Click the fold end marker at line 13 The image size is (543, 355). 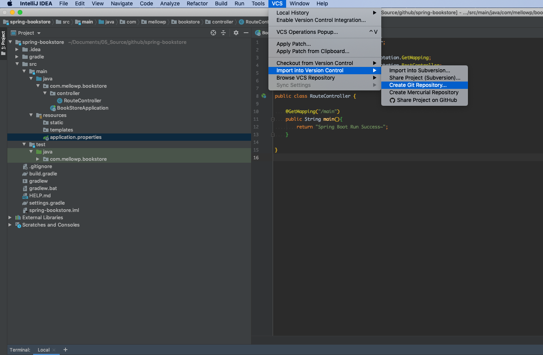click(x=273, y=135)
